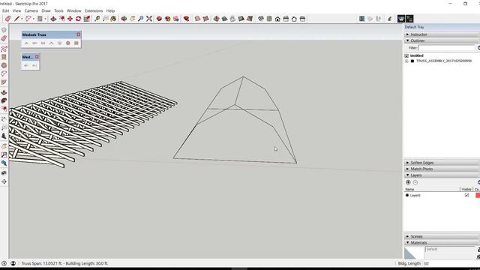Select the Tape Measure tool in top toolbar
Viewport: 480px width, 270px height.
(97, 19)
